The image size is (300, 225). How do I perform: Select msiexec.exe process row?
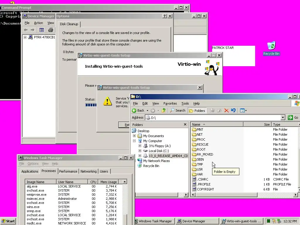pyautogui.click(x=74, y=199)
